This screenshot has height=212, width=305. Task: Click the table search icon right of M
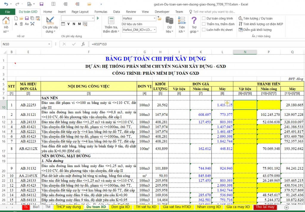point(85,24)
